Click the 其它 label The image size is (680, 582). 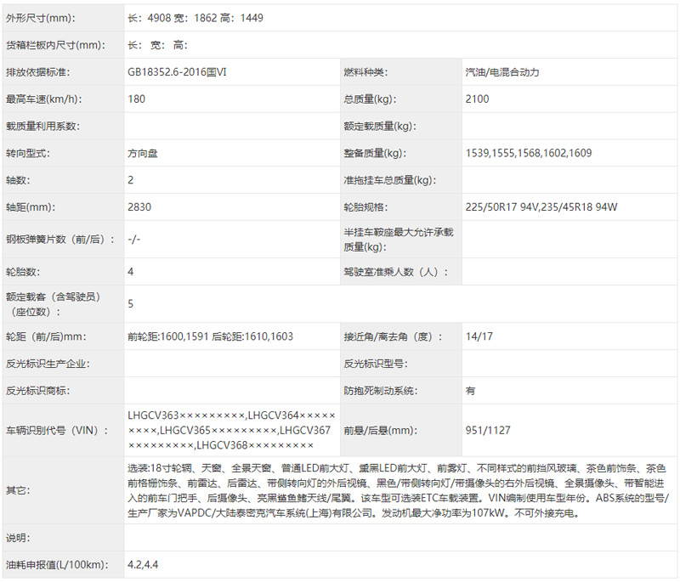[18, 490]
